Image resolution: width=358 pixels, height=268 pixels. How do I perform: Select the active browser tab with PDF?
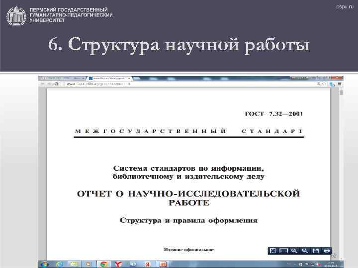109,78
